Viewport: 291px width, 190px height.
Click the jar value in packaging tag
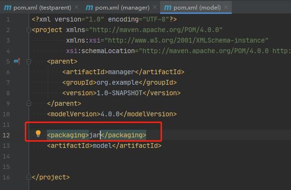[95, 135]
